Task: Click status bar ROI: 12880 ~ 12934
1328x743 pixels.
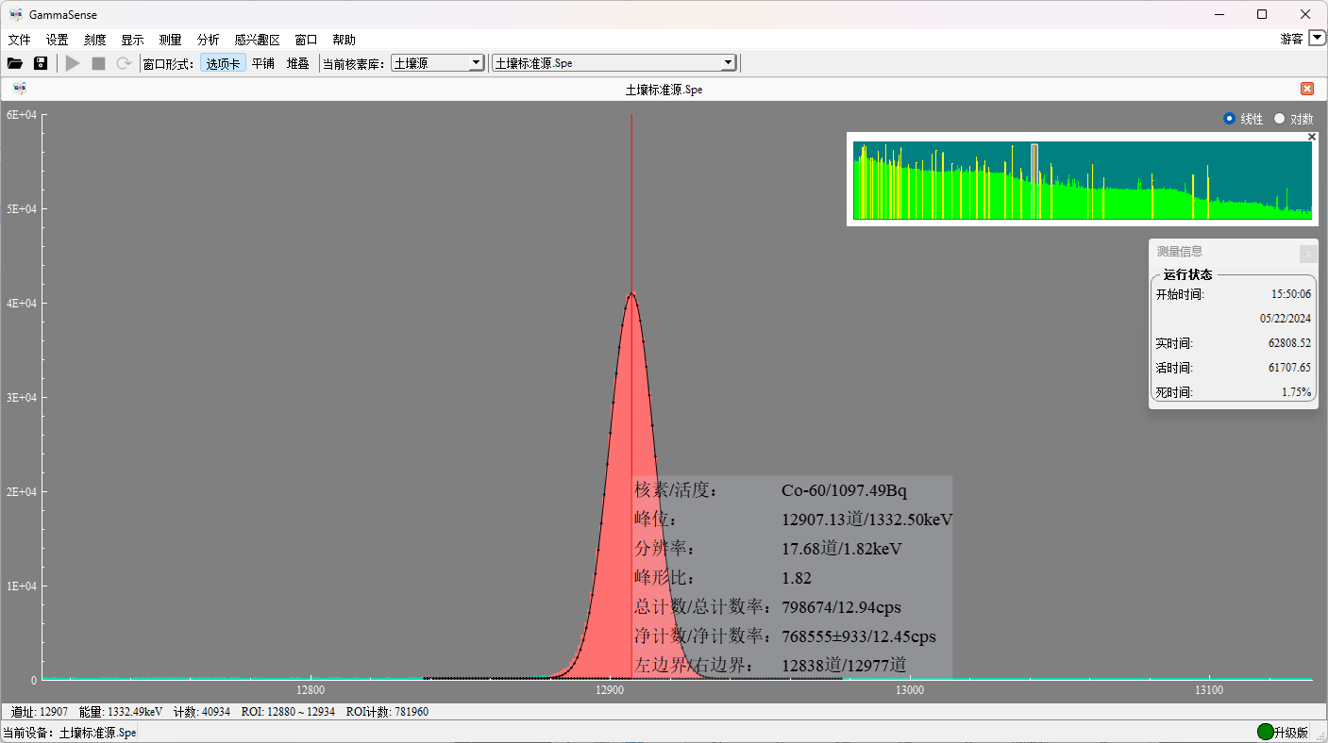Action: (x=288, y=712)
